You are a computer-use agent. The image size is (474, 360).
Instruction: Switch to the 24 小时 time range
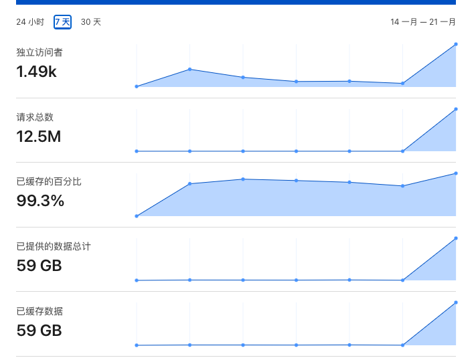[x=30, y=22]
